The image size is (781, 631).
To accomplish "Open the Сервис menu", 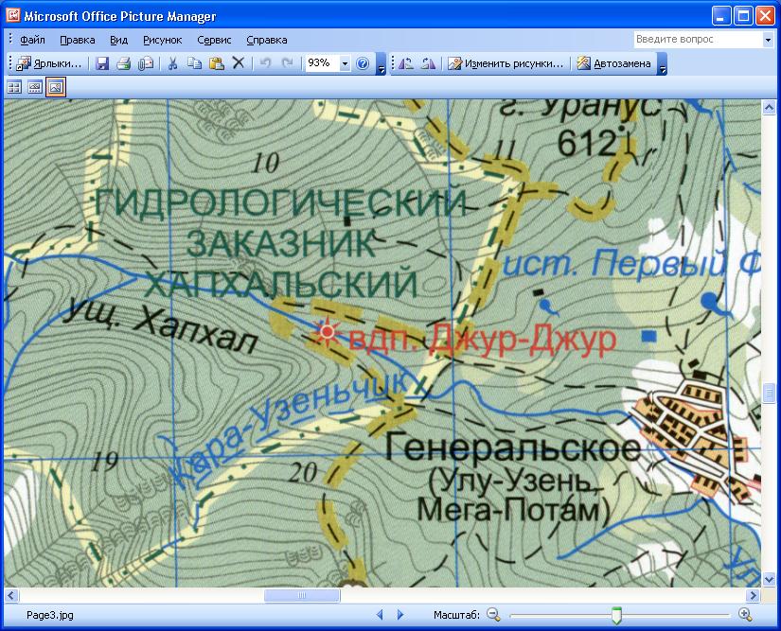I will (214, 40).
